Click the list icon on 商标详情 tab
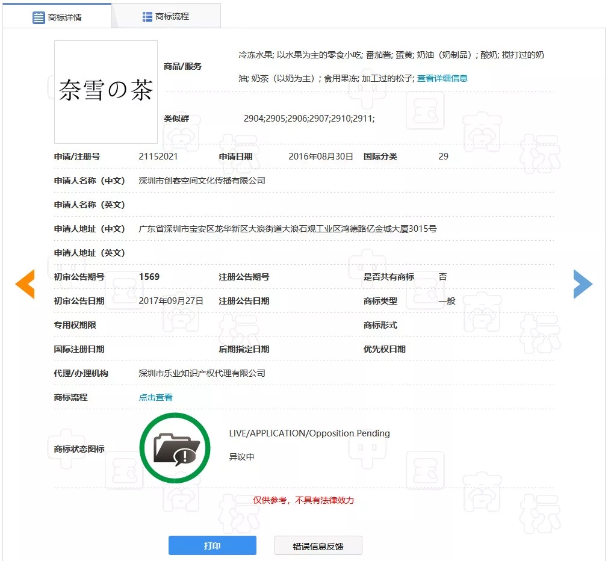Screen dimensions: 608x561 [39, 17]
